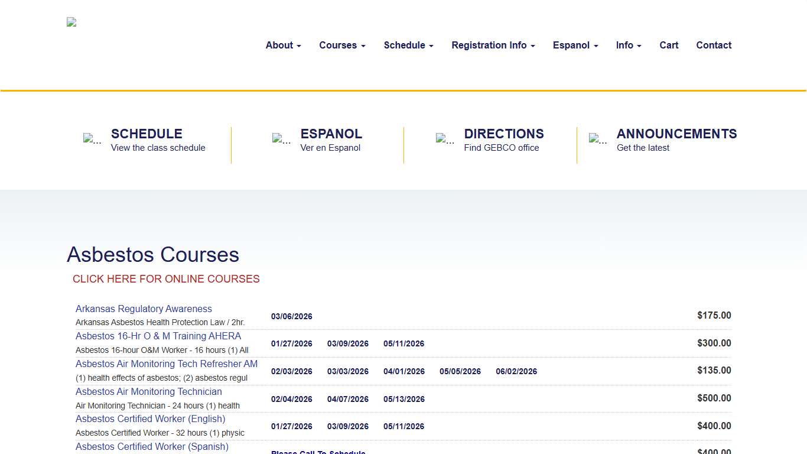Open the Registration Info dropdown
This screenshot has width=807, height=454.
(x=493, y=45)
